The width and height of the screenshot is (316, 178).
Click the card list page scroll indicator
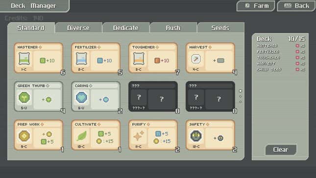240,96
